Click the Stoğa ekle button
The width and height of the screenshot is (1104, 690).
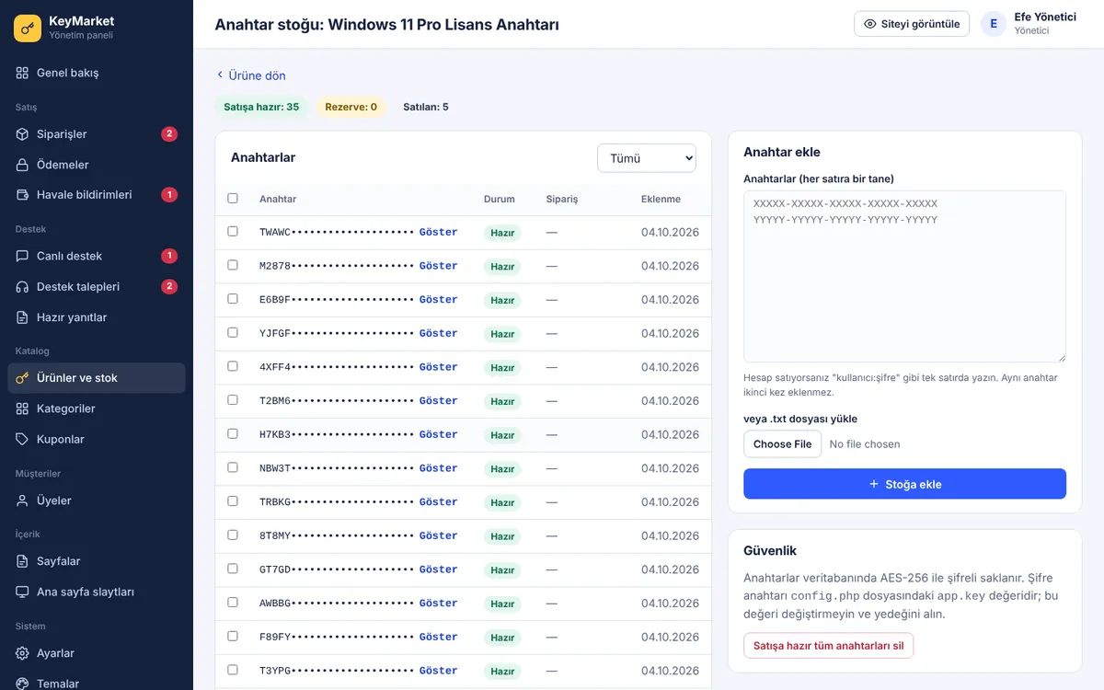coord(904,484)
